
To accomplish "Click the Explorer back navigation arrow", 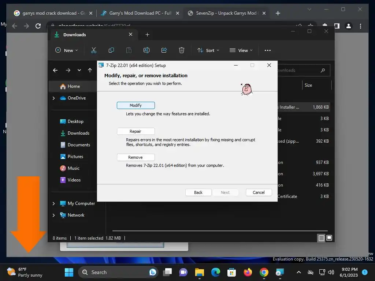I will (x=55, y=70).
